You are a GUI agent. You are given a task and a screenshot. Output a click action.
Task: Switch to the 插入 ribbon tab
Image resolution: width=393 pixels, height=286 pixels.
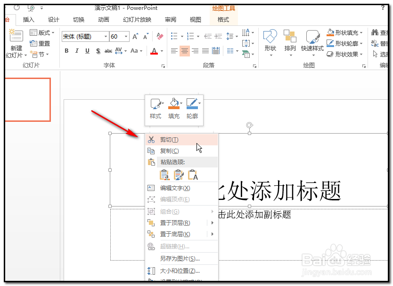point(28,20)
